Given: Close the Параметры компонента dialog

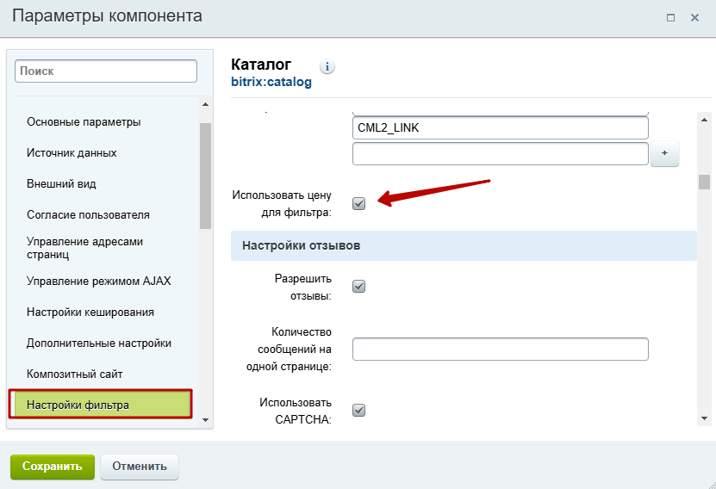Looking at the screenshot, I should coord(694,18).
